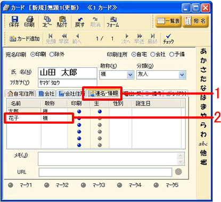Go to previous card 前へ
Screen dimensions: 221x202
[77, 39]
